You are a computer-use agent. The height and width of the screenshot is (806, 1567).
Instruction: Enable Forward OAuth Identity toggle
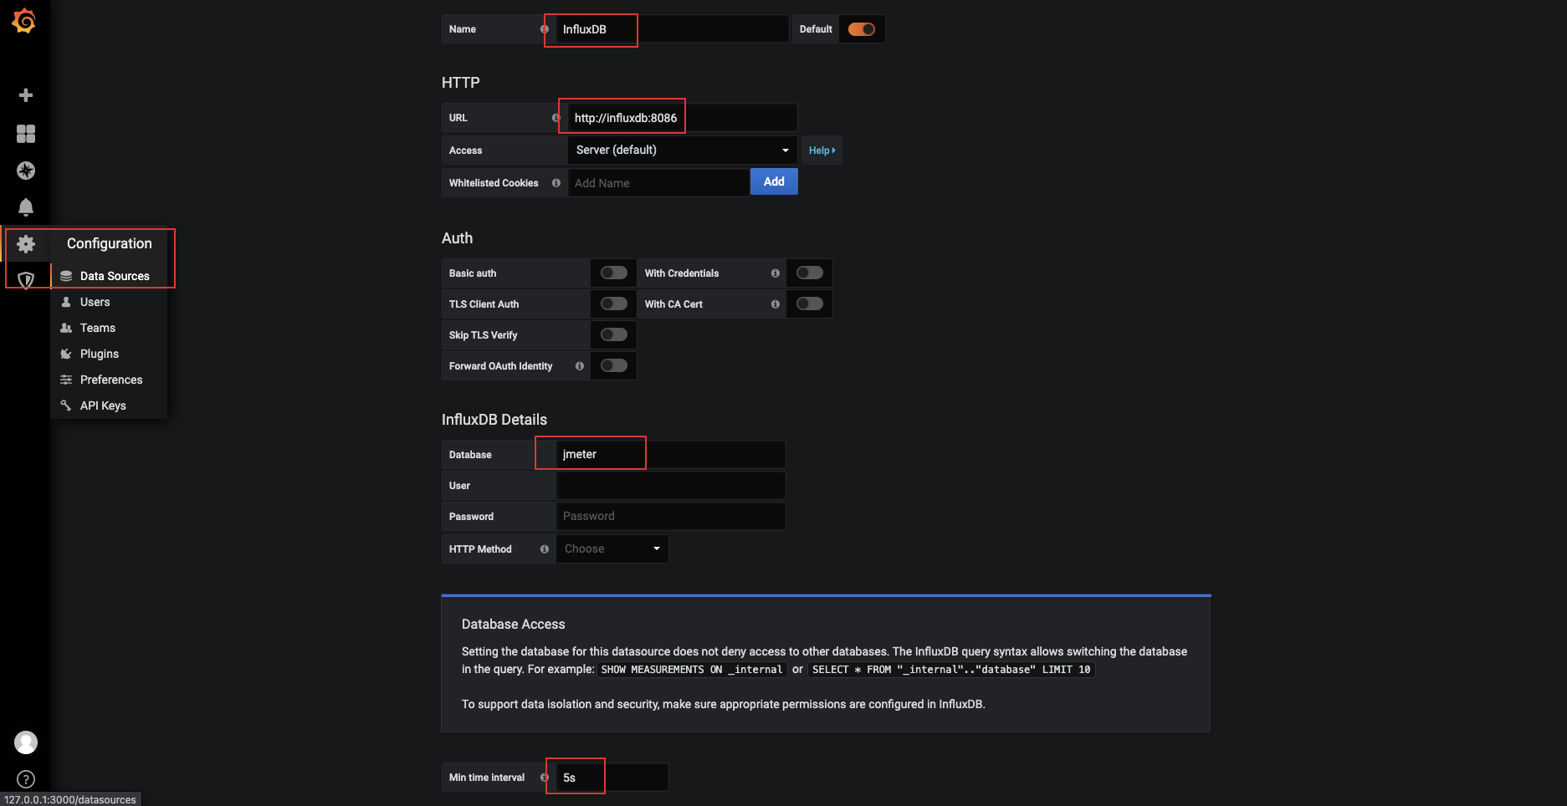pyautogui.click(x=614, y=366)
